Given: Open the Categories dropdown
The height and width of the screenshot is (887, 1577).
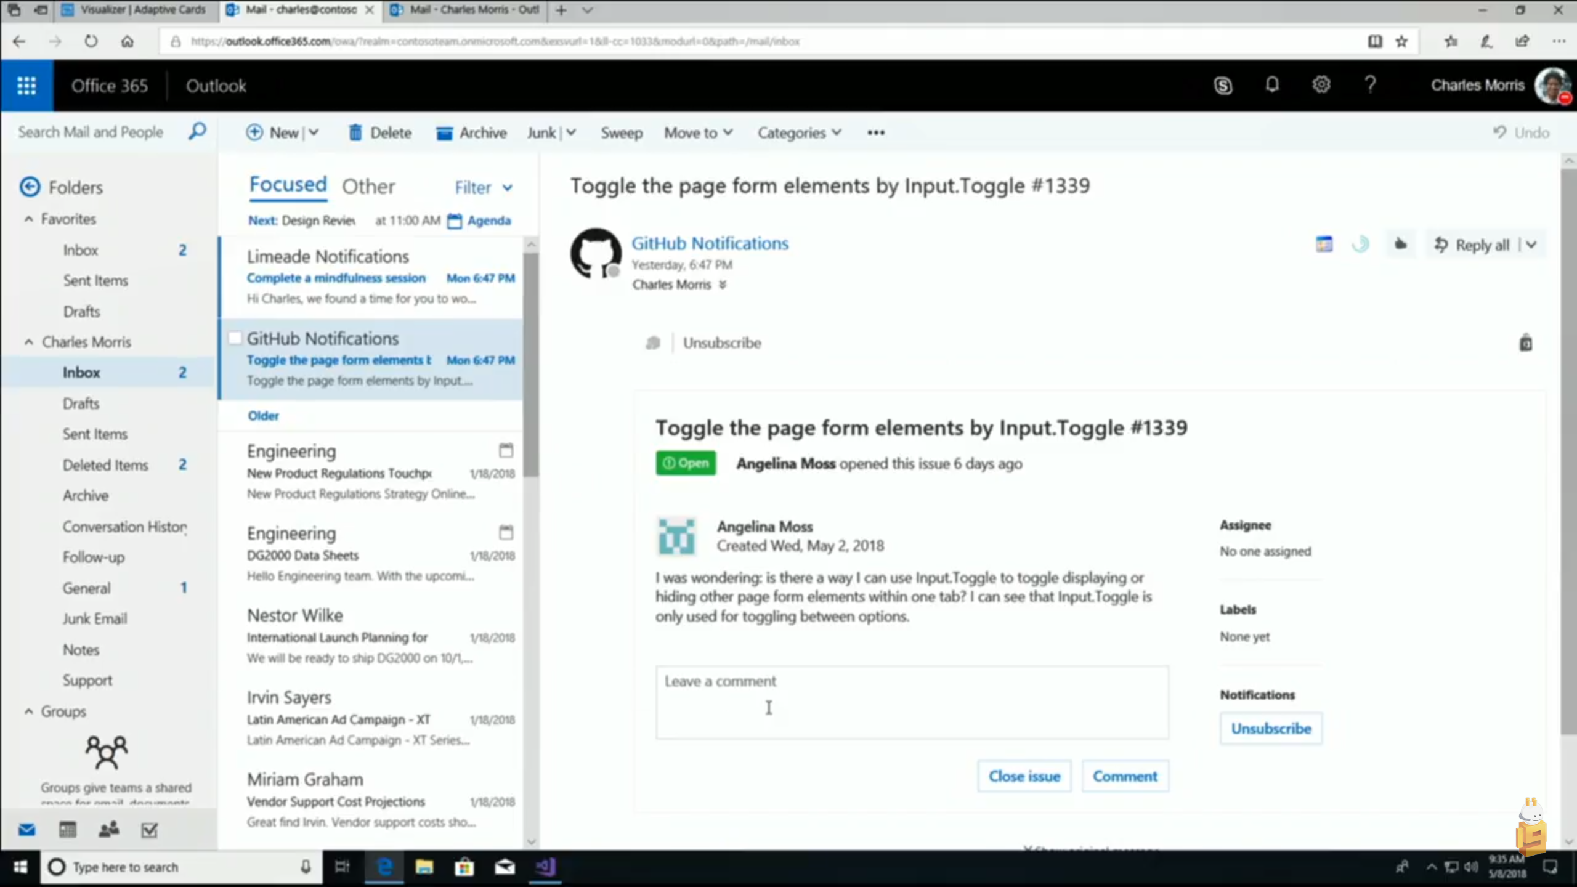Looking at the screenshot, I should coord(799,132).
